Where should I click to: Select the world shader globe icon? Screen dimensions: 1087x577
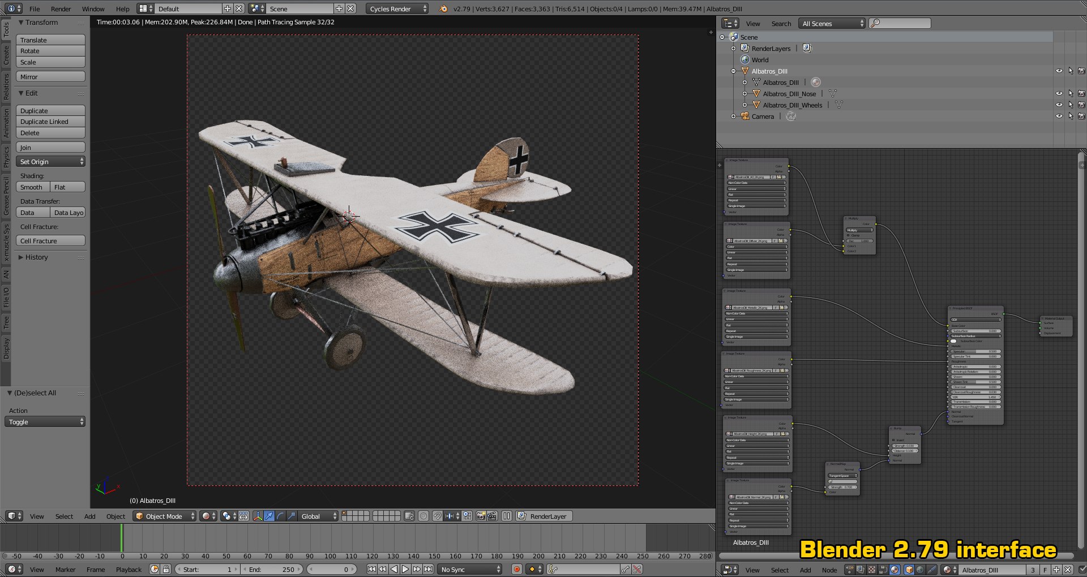click(x=920, y=570)
